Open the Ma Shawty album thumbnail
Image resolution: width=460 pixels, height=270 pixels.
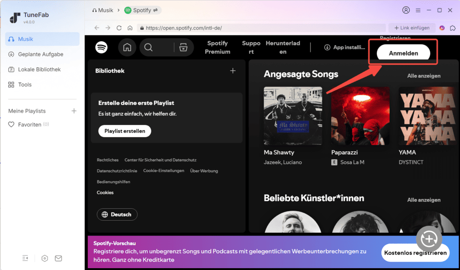pos(293,116)
